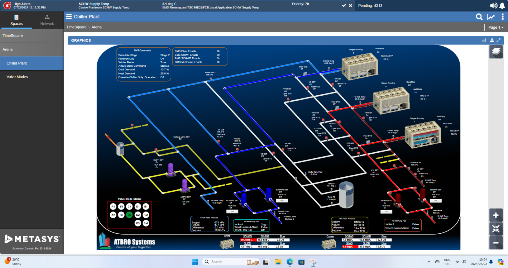Toggle valve mode D2 indicator
Image resolution: width=508 pixels, height=268 pixels.
[x=138, y=215]
